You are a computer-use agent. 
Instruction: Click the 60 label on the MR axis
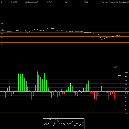[126, 81]
